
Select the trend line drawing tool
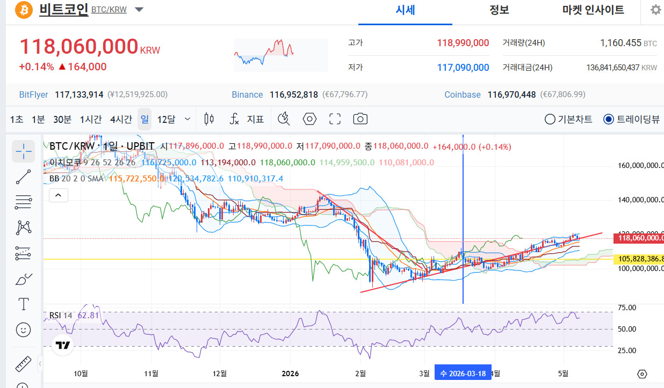[24, 177]
